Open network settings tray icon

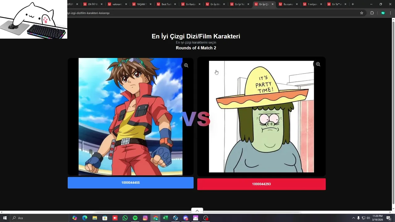(363, 218)
